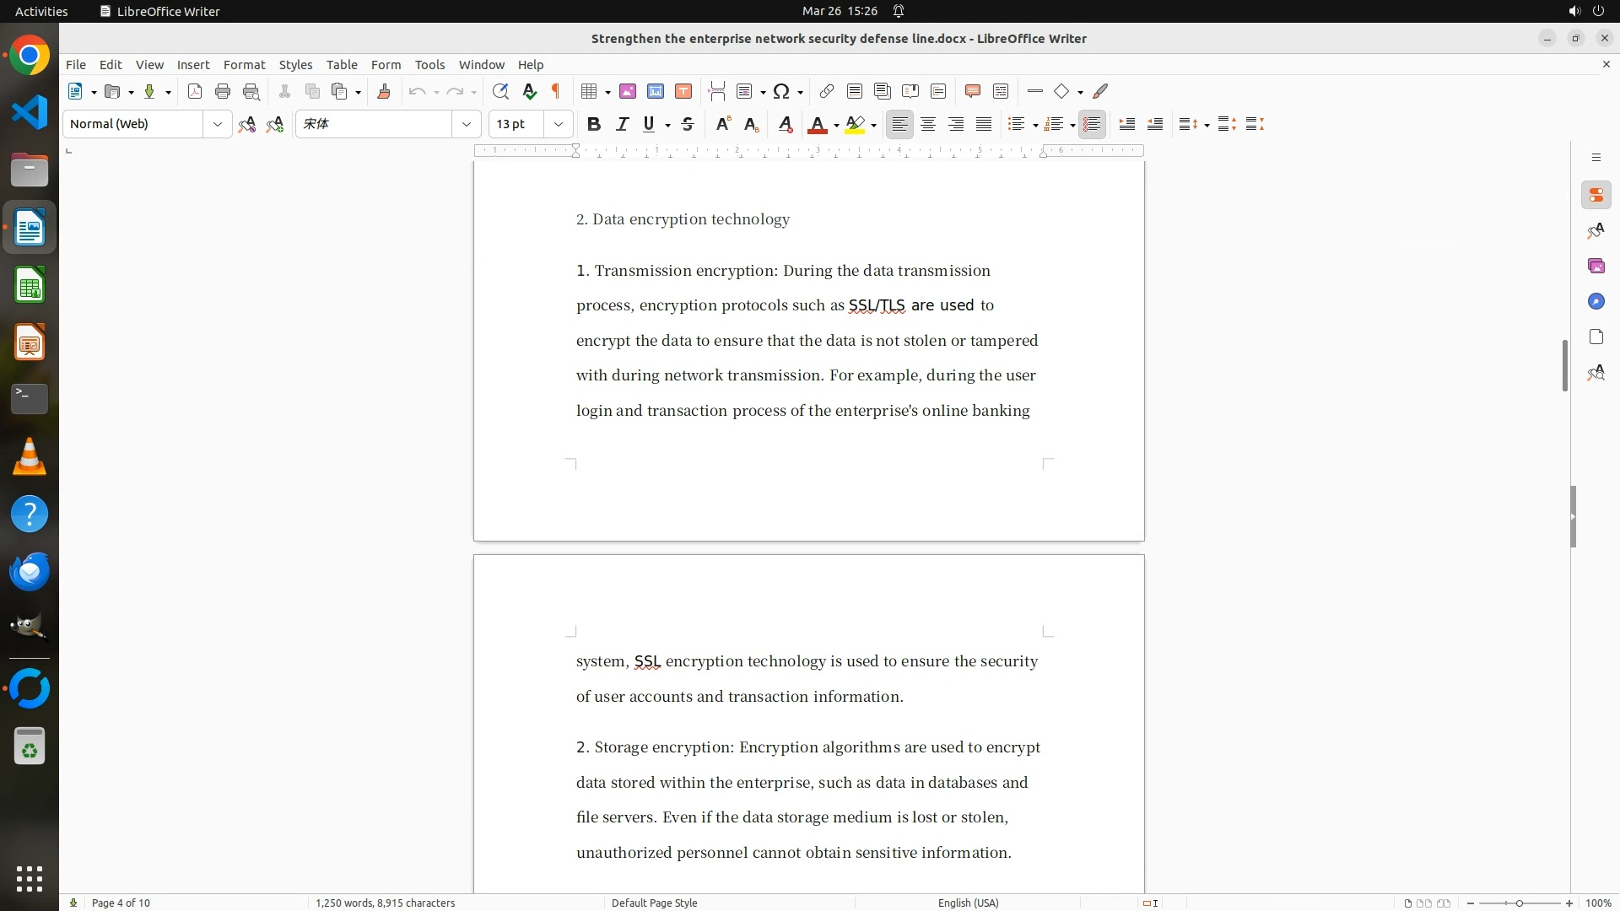The height and width of the screenshot is (911, 1620).
Task: Click the Insert Hyperlink icon
Action: [x=827, y=91]
